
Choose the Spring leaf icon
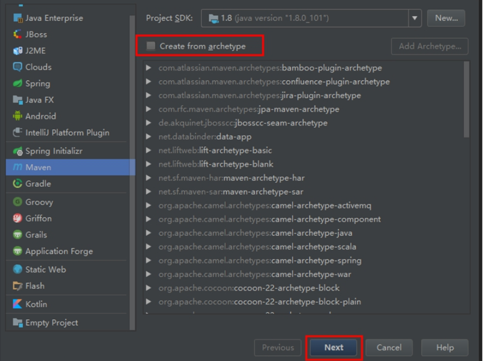17,83
